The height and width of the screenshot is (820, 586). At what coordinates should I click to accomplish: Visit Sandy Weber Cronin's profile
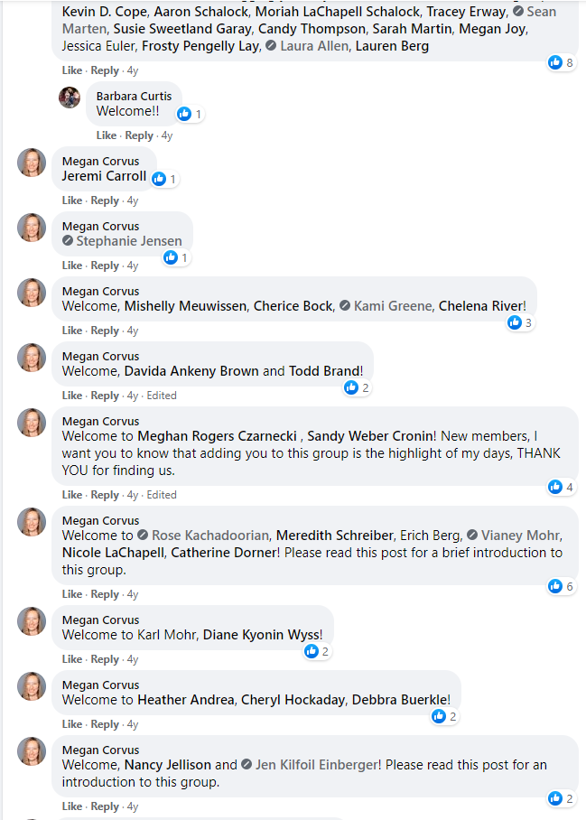click(x=370, y=435)
